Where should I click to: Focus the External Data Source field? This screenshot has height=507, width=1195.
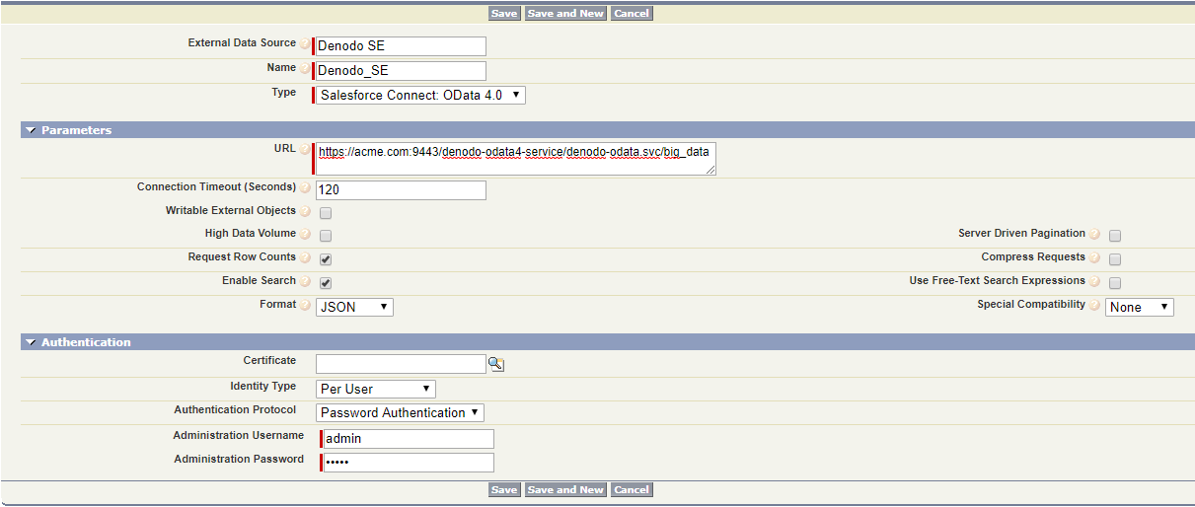point(401,46)
